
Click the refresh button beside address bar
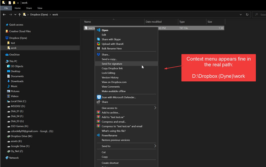click(x=247, y=15)
